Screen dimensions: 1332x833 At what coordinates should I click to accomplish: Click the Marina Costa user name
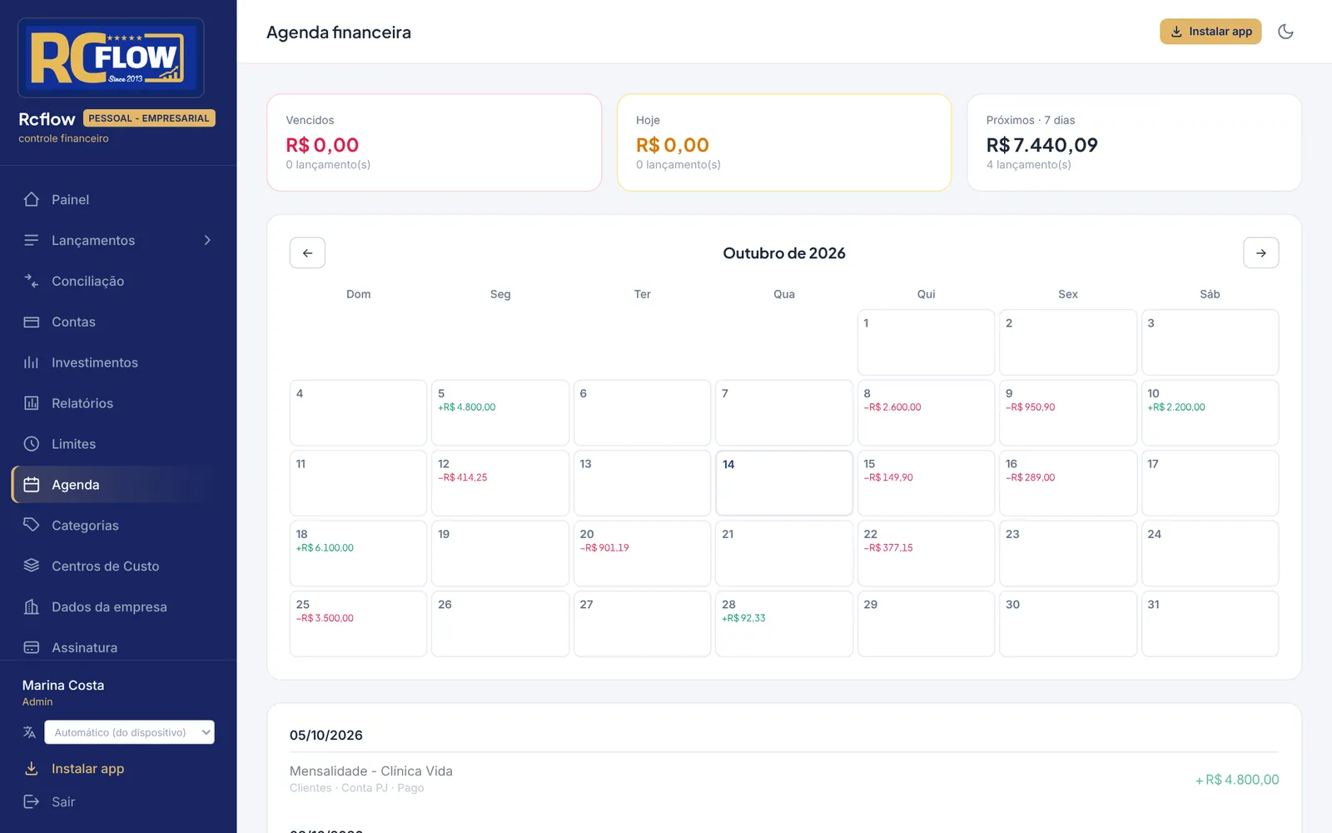pos(63,685)
